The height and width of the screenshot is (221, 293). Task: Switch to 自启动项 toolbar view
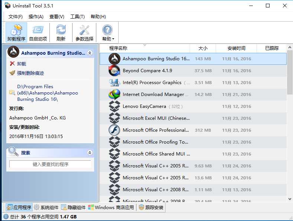tap(38, 32)
